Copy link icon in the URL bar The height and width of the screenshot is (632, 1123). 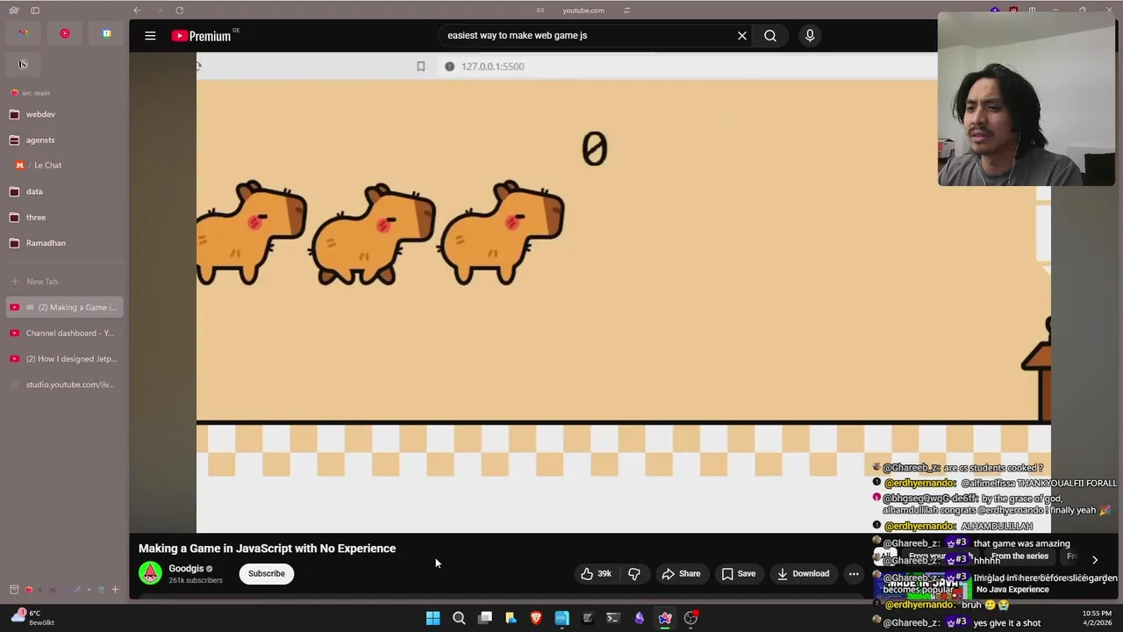tap(540, 11)
